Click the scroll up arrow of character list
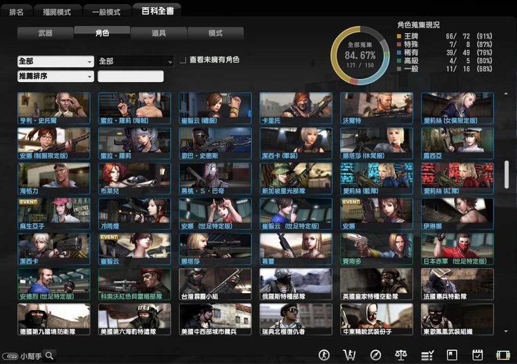The image size is (517, 364). [x=506, y=94]
